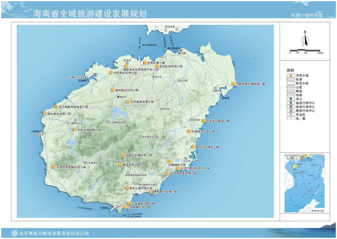The image size is (337, 239).
Task: Click the north arrow compass symbol
Action: [305, 39]
